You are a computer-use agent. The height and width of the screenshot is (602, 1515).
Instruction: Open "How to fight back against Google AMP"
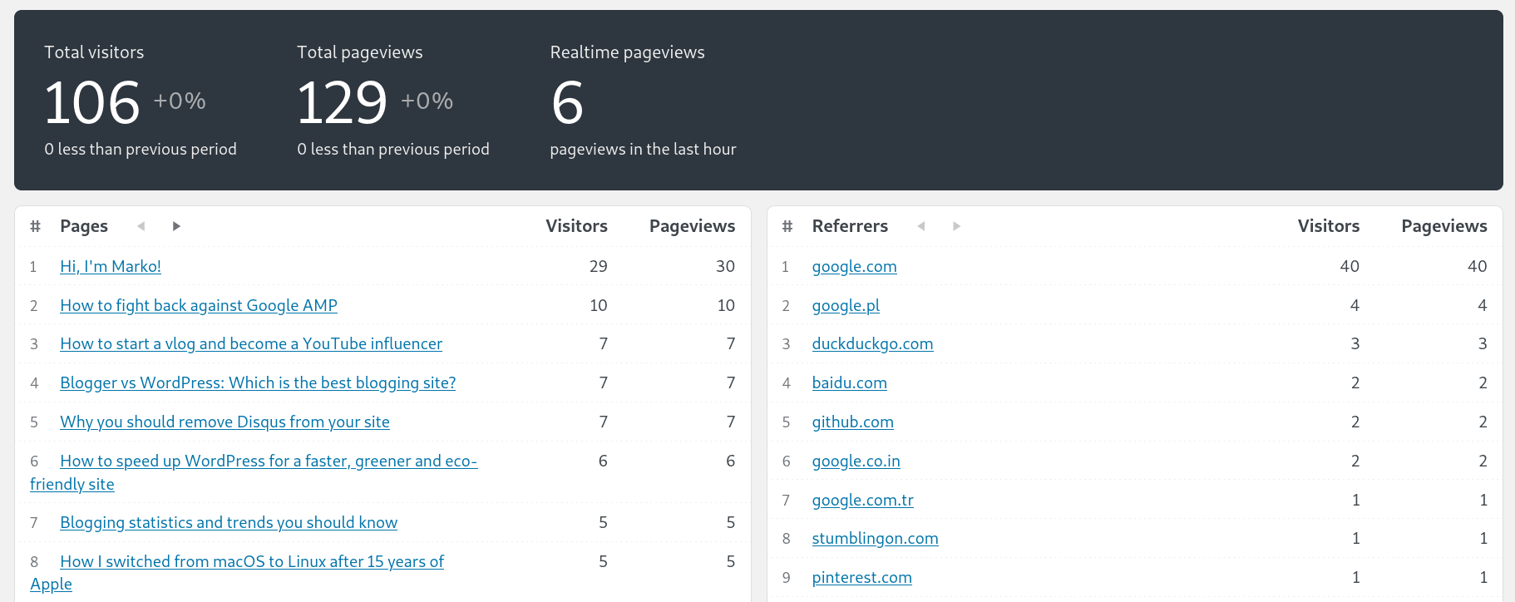[199, 305]
